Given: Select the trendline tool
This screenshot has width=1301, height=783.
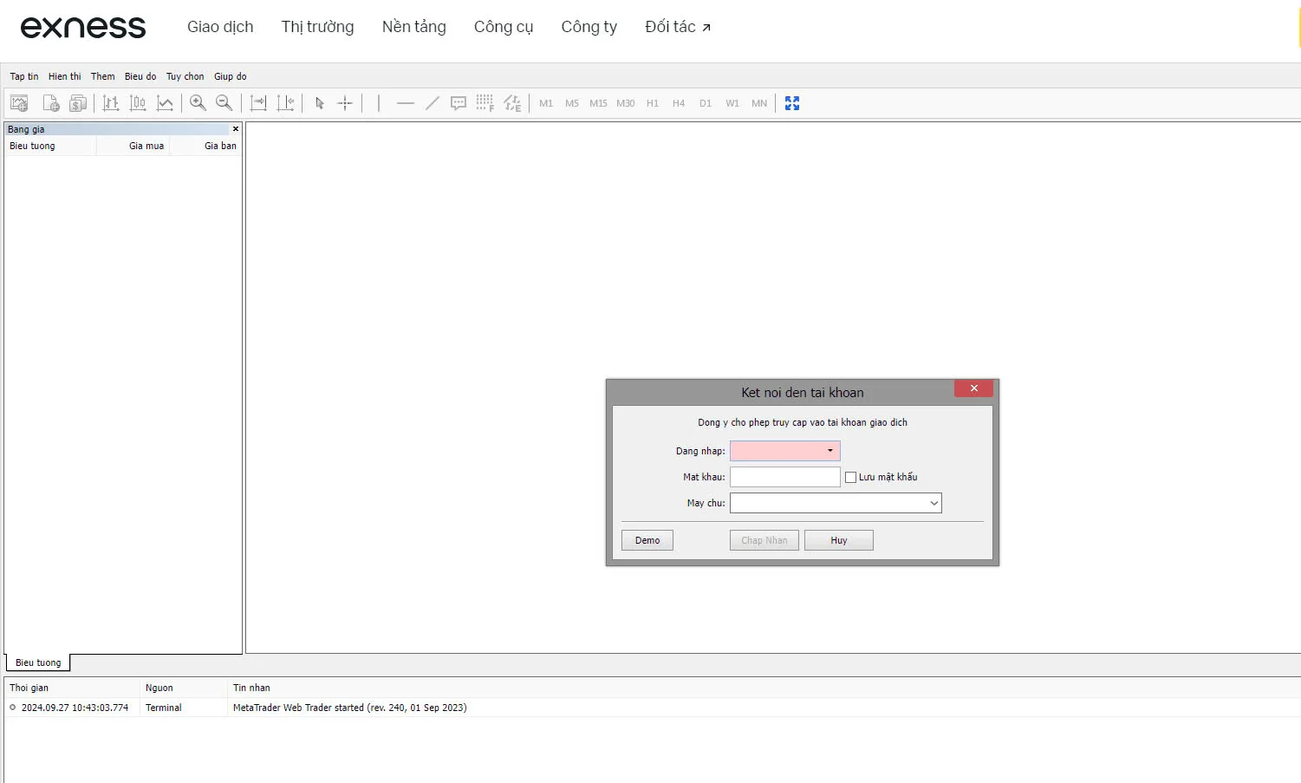Looking at the screenshot, I should pos(433,103).
